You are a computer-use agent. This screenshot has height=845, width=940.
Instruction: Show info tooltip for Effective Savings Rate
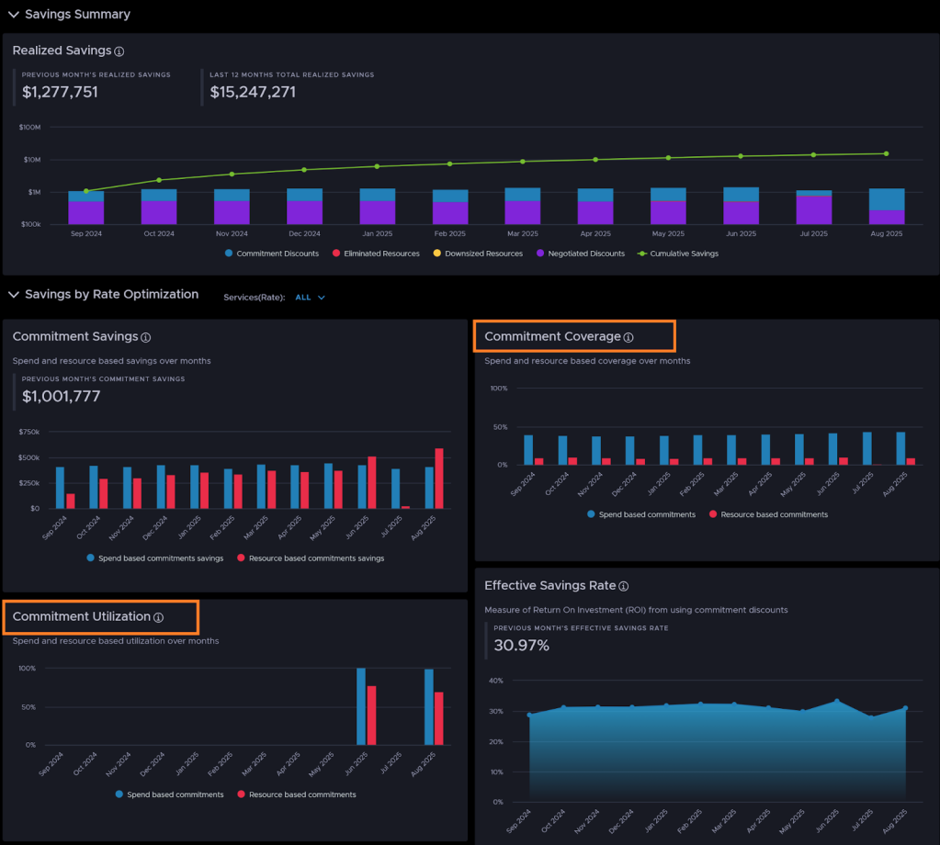point(623,586)
